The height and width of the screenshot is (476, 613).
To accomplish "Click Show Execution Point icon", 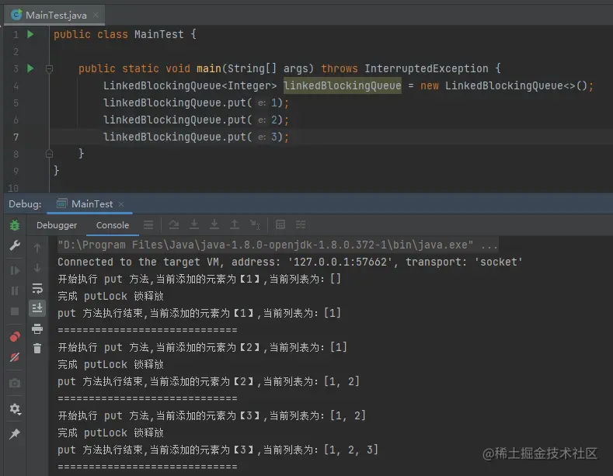I will (148, 224).
